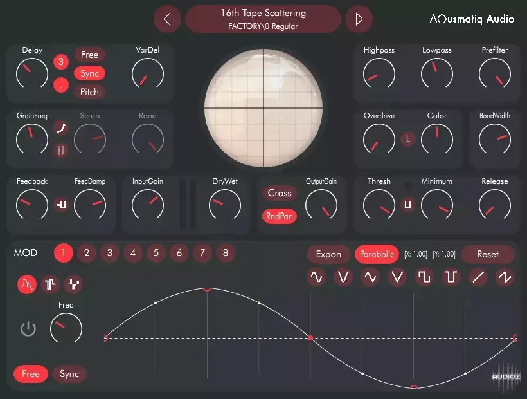Enable Cross feedback mode
This screenshot has width=527, height=399.
pyautogui.click(x=280, y=193)
